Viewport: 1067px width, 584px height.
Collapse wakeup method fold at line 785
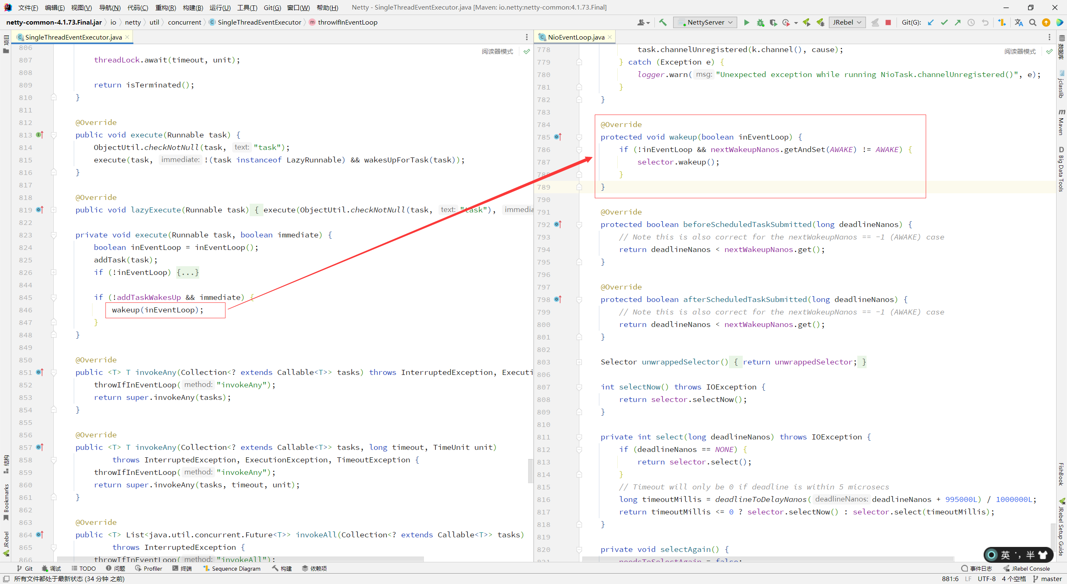point(579,137)
